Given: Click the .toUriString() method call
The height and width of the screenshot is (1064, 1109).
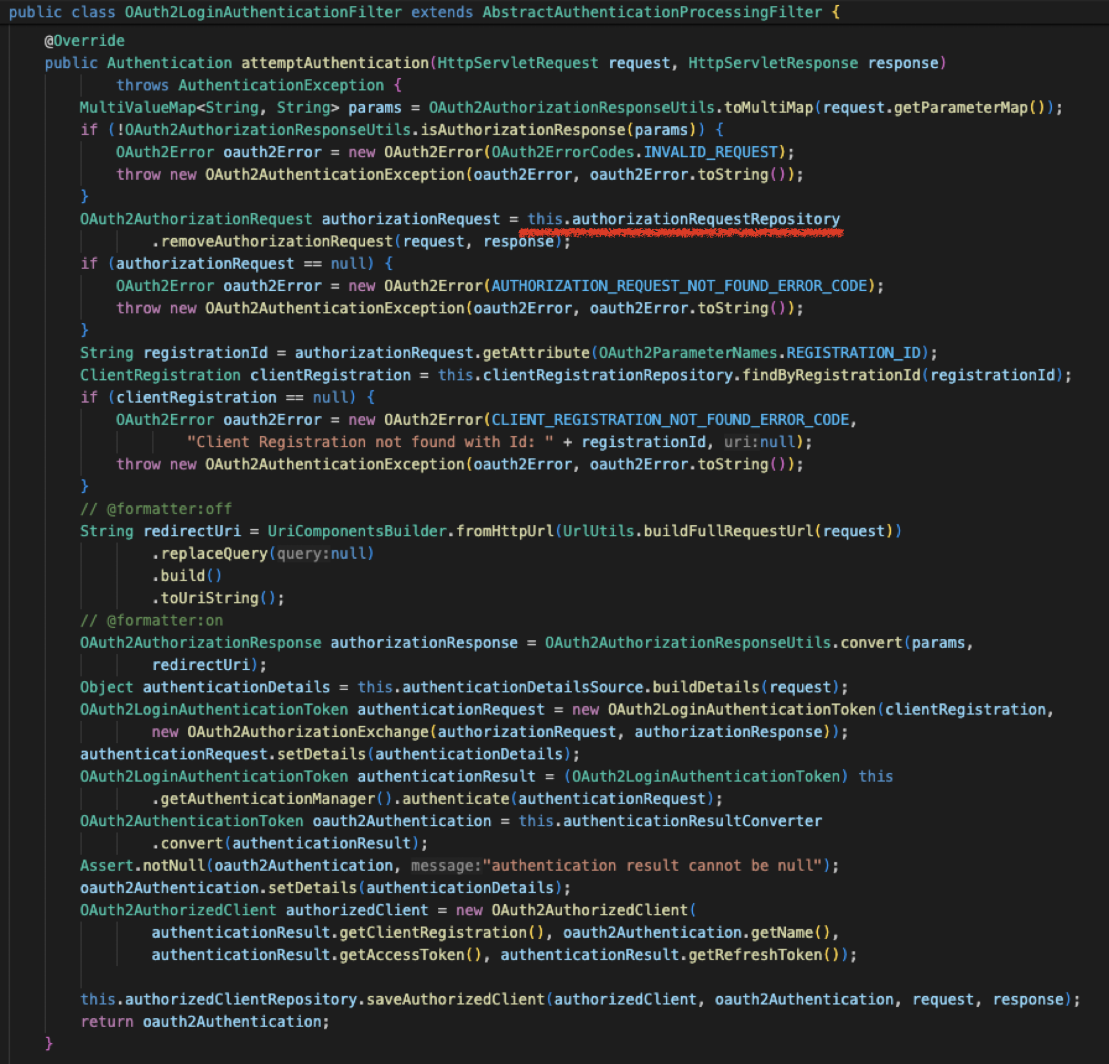Looking at the screenshot, I should [x=214, y=598].
